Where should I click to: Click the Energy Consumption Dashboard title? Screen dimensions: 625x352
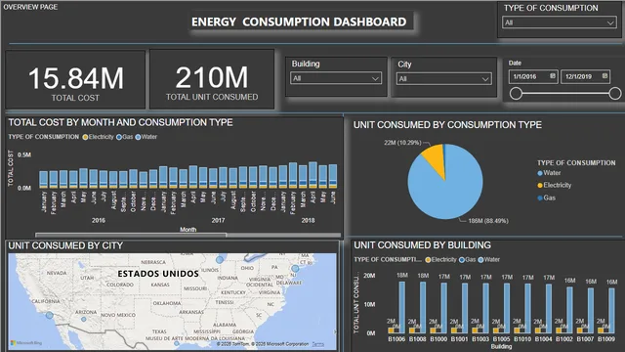299,22
